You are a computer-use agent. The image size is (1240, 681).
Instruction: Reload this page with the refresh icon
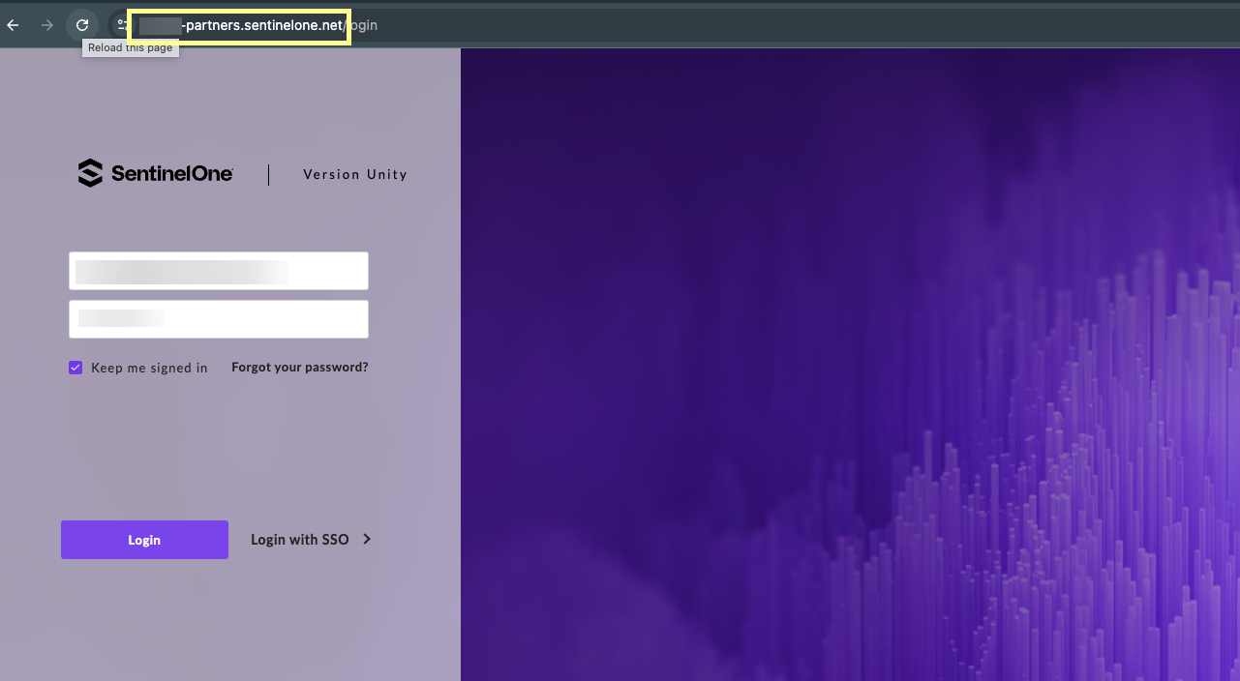pyautogui.click(x=82, y=25)
